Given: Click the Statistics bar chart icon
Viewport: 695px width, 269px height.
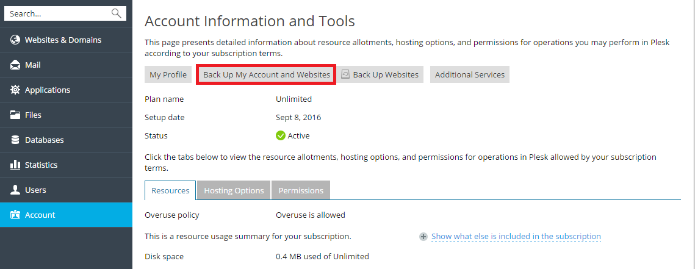Looking at the screenshot, I should pos(16,165).
